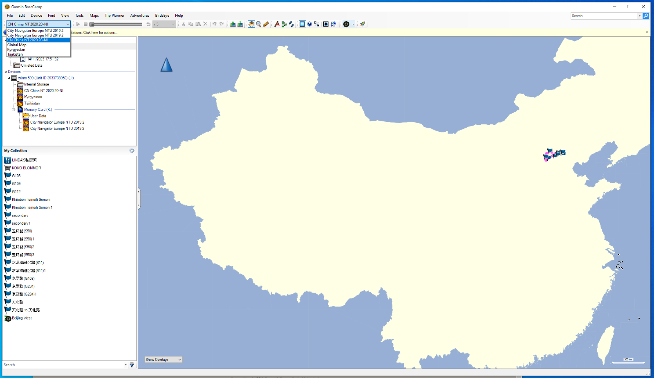Click the fit-to-selection map icon
The height and width of the screenshot is (378, 654).
tap(326, 24)
